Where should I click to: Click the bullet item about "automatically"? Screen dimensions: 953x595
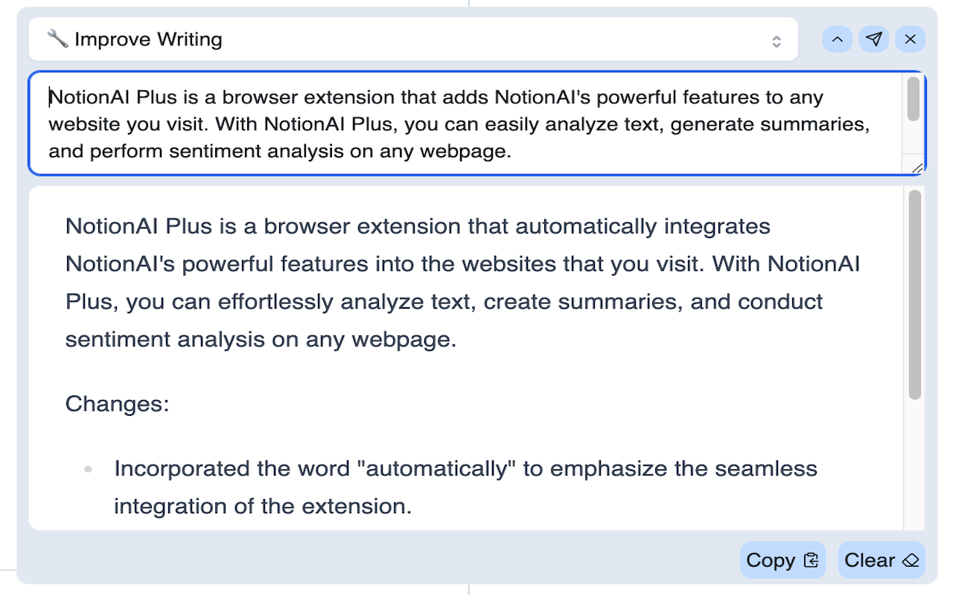[465, 487]
